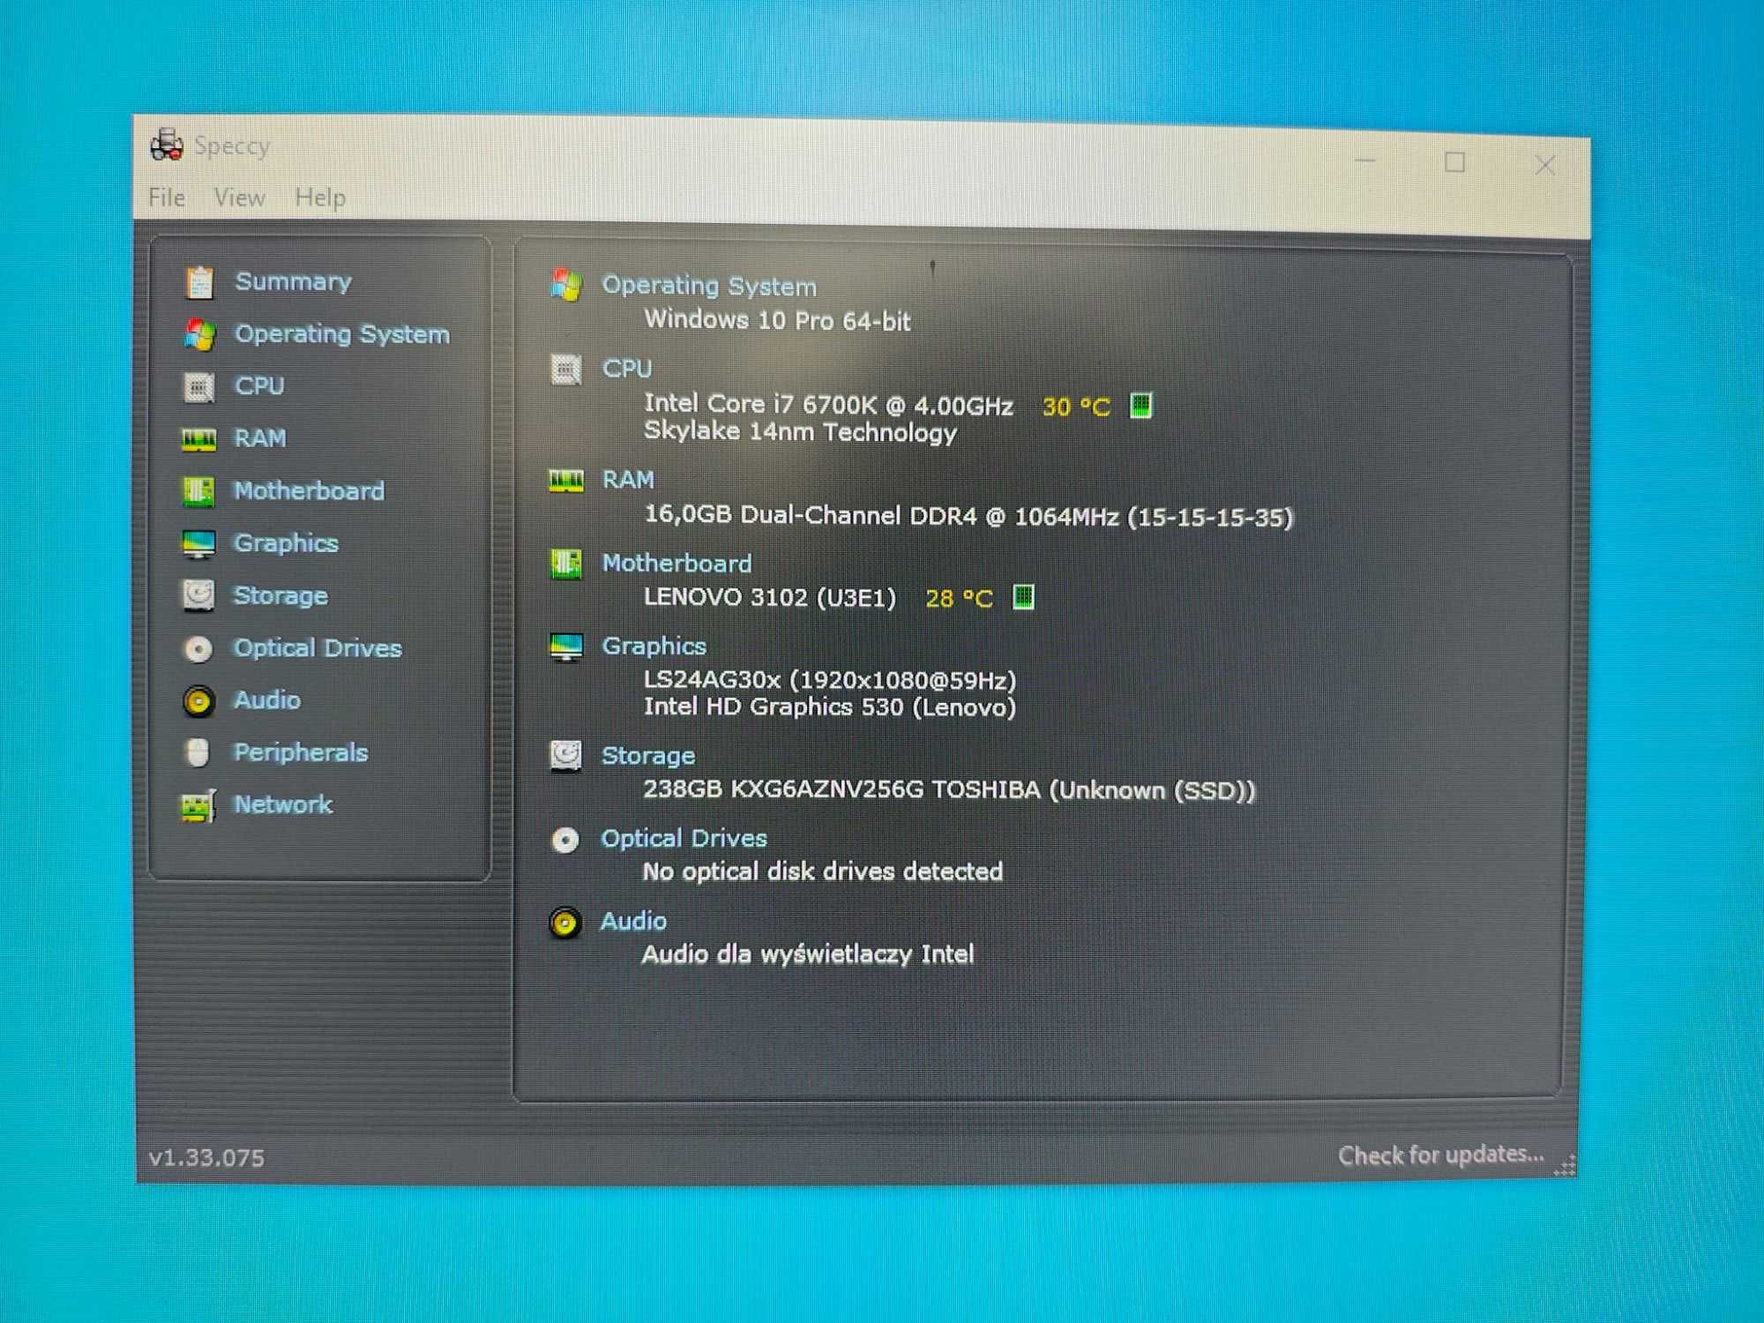The width and height of the screenshot is (1764, 1323).
Task: Click the Storage drive icon in summary panel
Action: (565, 756)
